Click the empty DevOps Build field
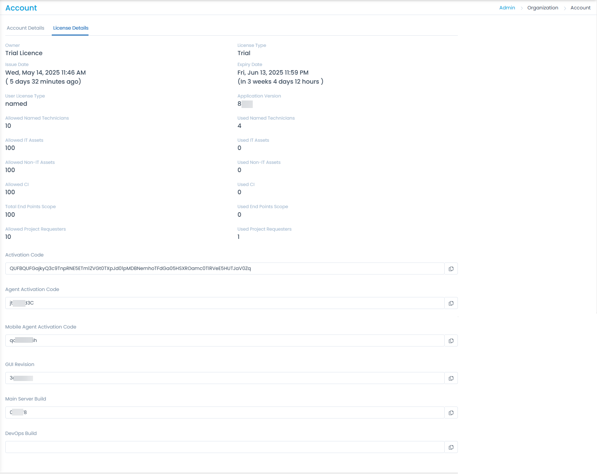This screenshot has width=597, height=474. (x=225, y=447)
